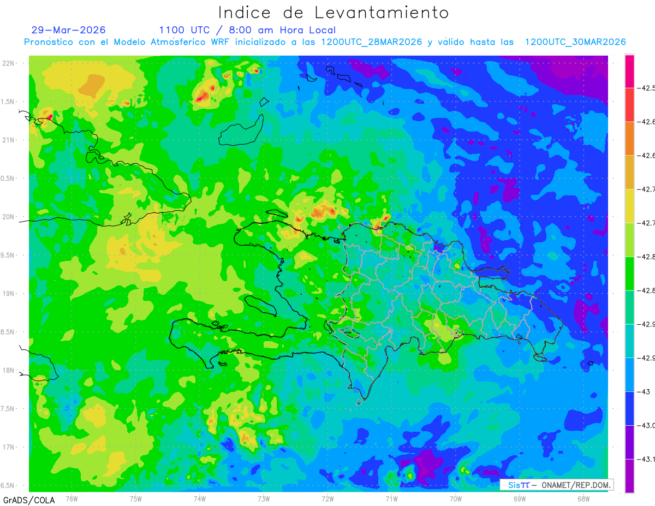Click the magenta swatch at colorbar top
The image size is (655, 506).
pos(629,71)
